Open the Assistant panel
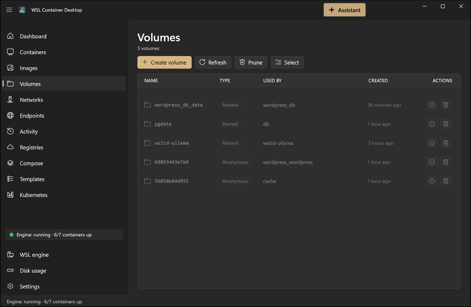Viewport: 471px width, 307px height. [344, 10]
